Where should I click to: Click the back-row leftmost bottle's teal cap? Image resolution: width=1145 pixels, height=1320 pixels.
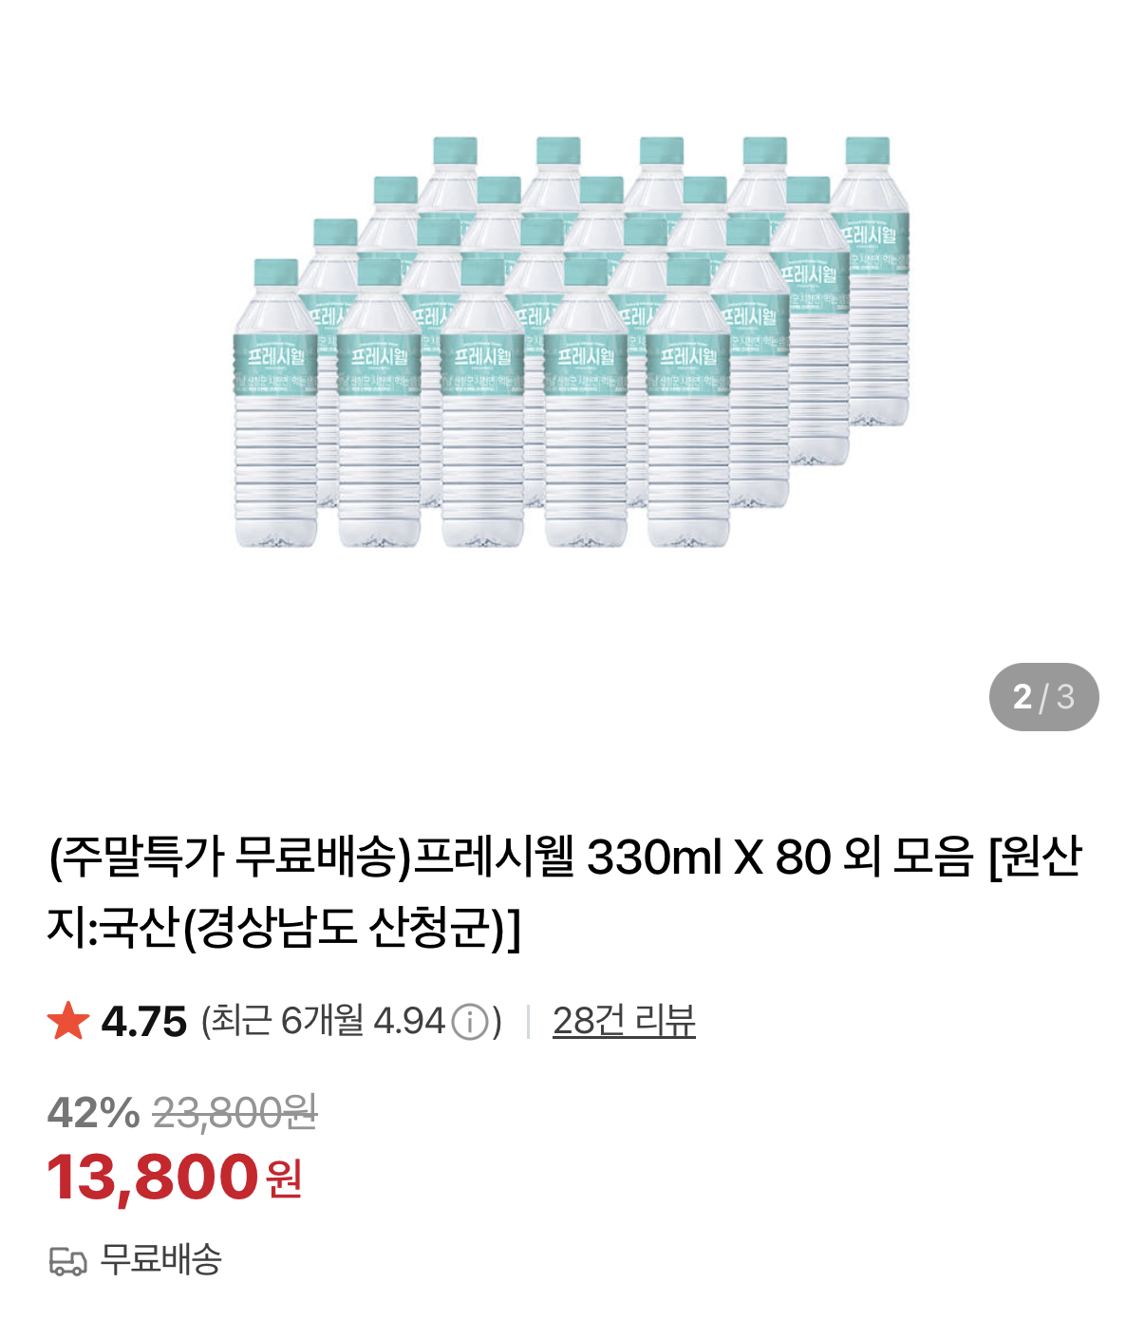pyautogui.click(x=456, y=152)
